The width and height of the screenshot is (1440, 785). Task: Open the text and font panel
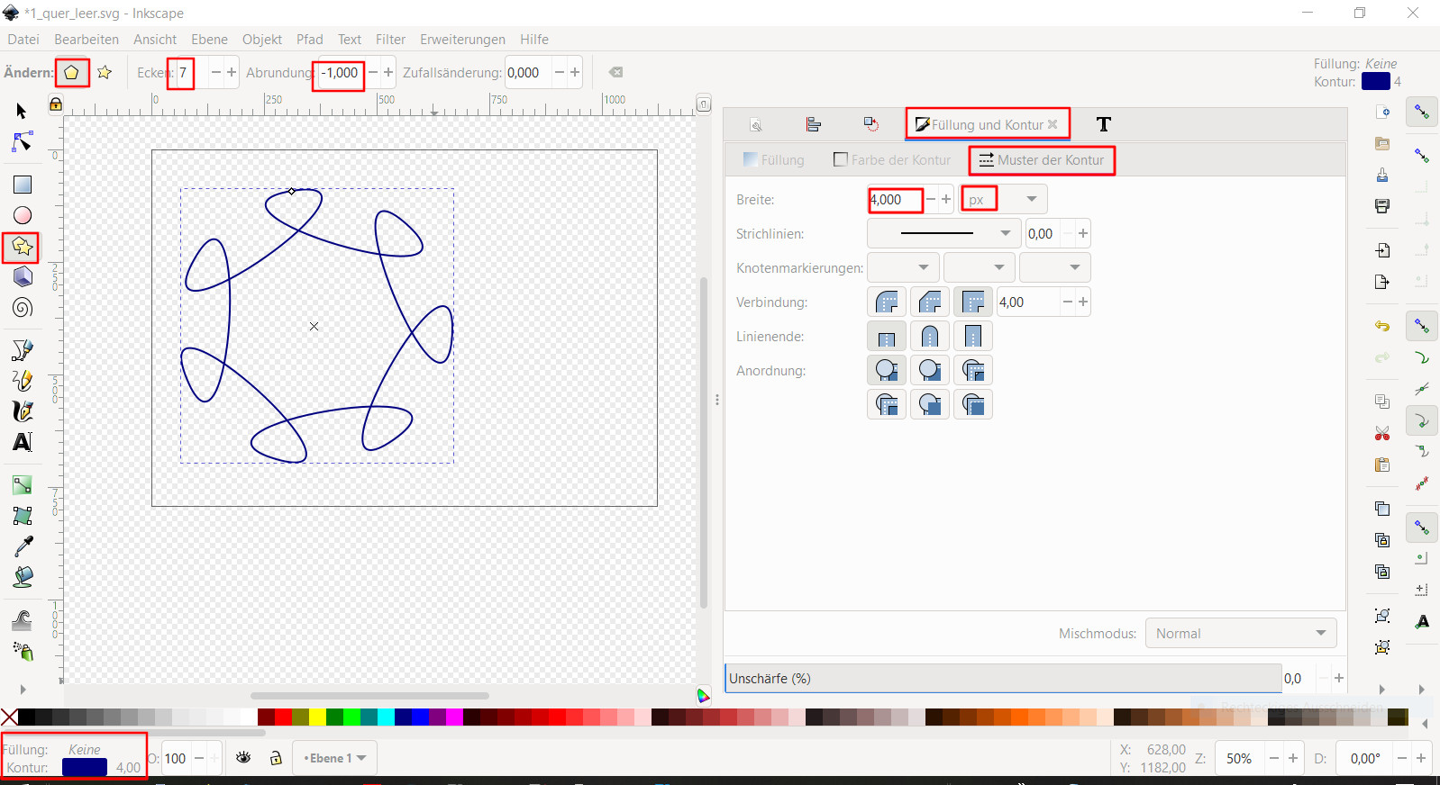(x=1104, y=124)
